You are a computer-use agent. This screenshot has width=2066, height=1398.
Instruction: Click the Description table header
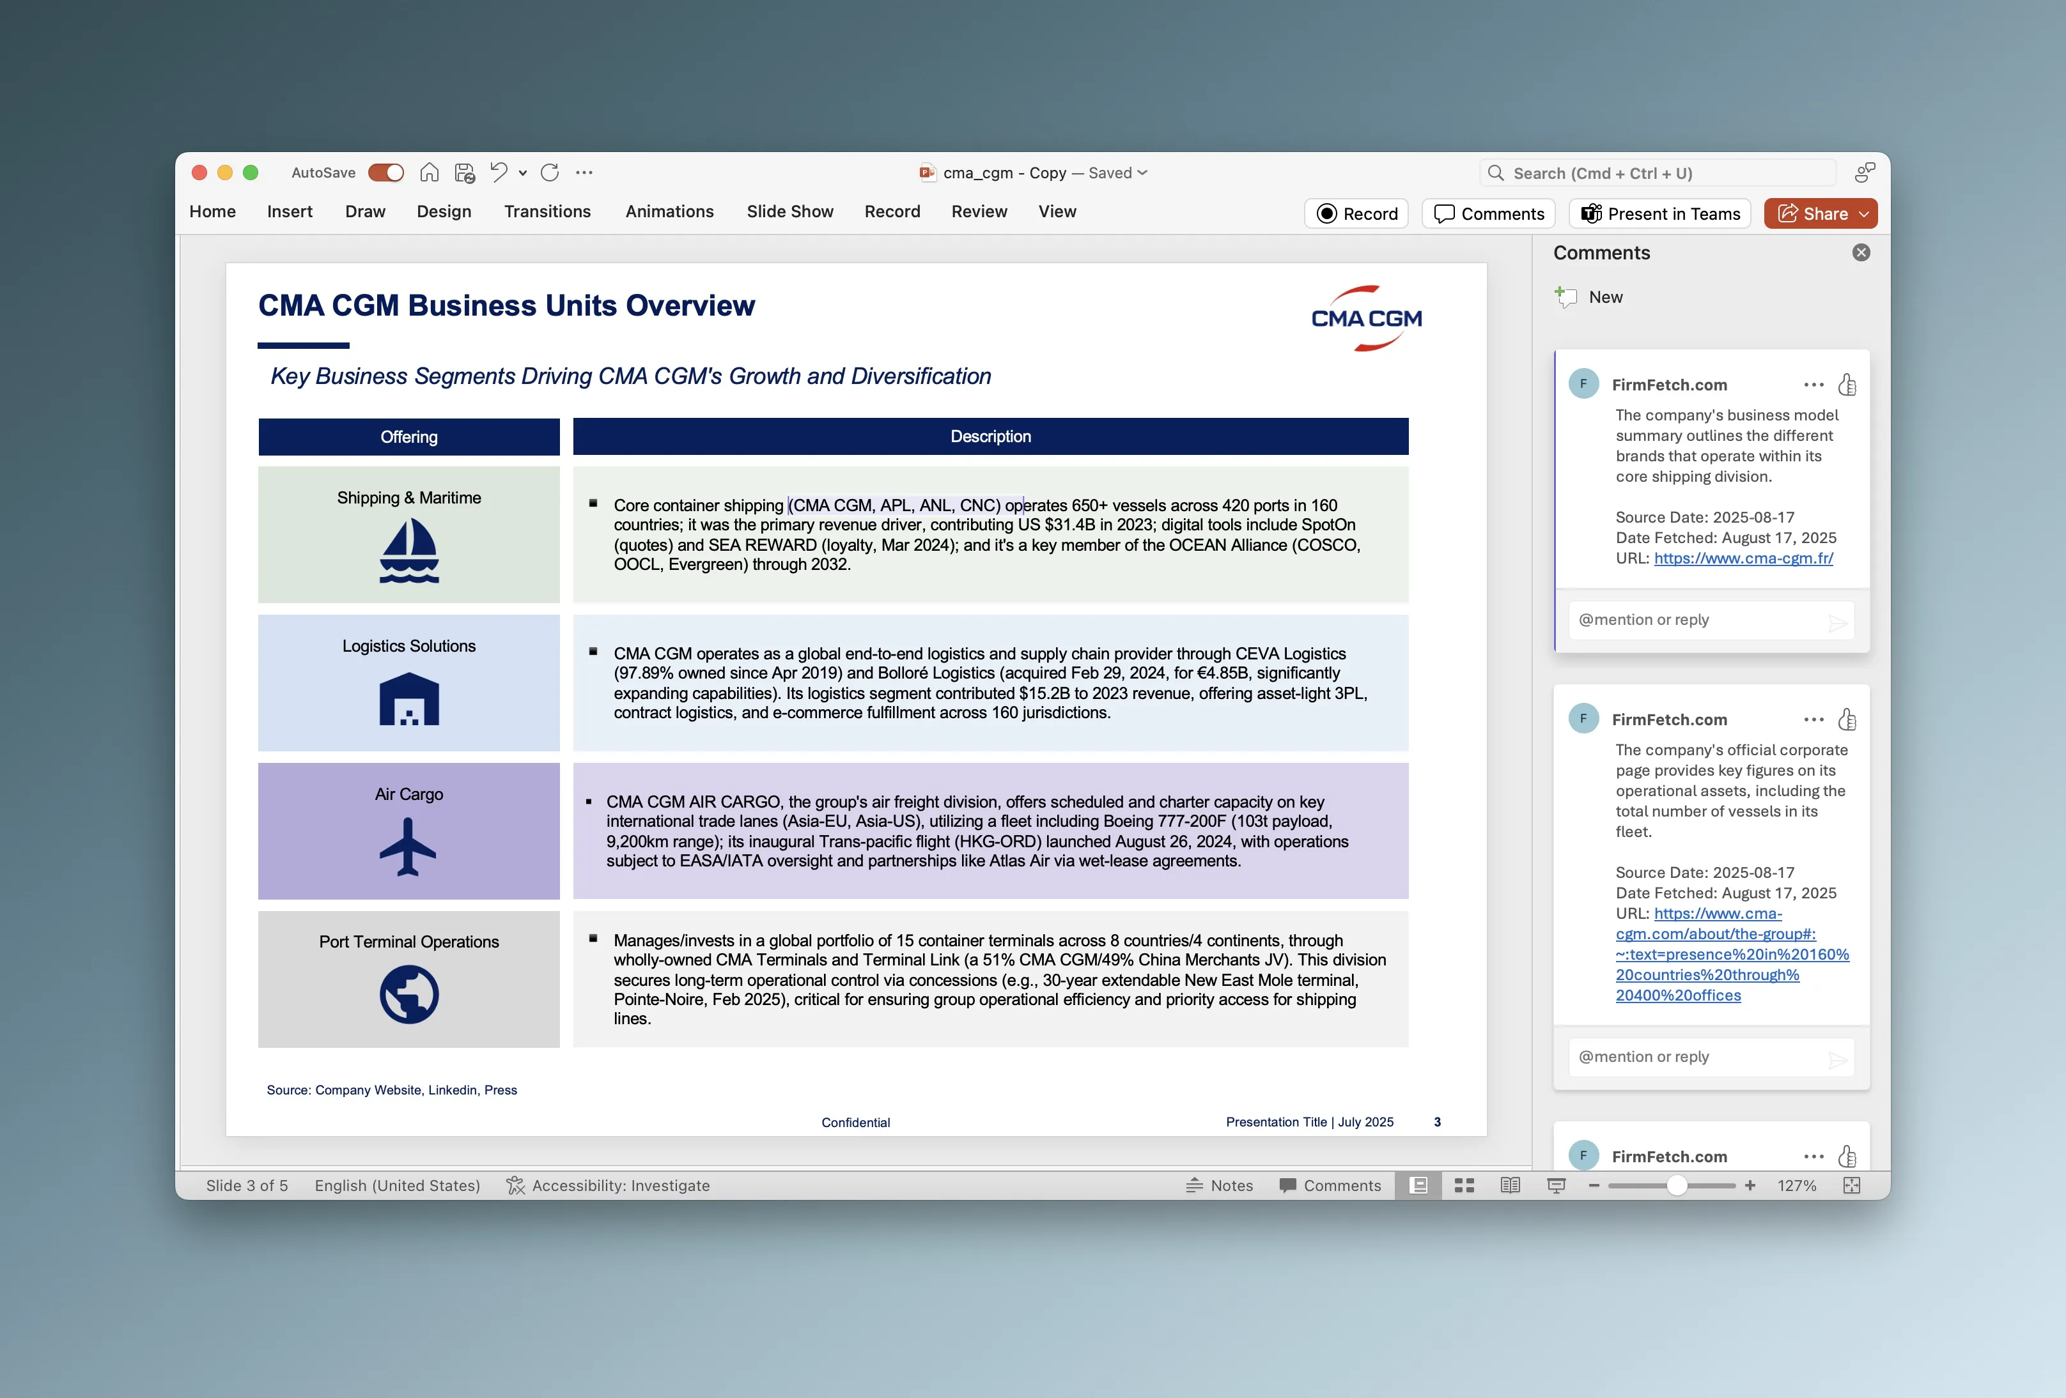click(x=990, y=436)
